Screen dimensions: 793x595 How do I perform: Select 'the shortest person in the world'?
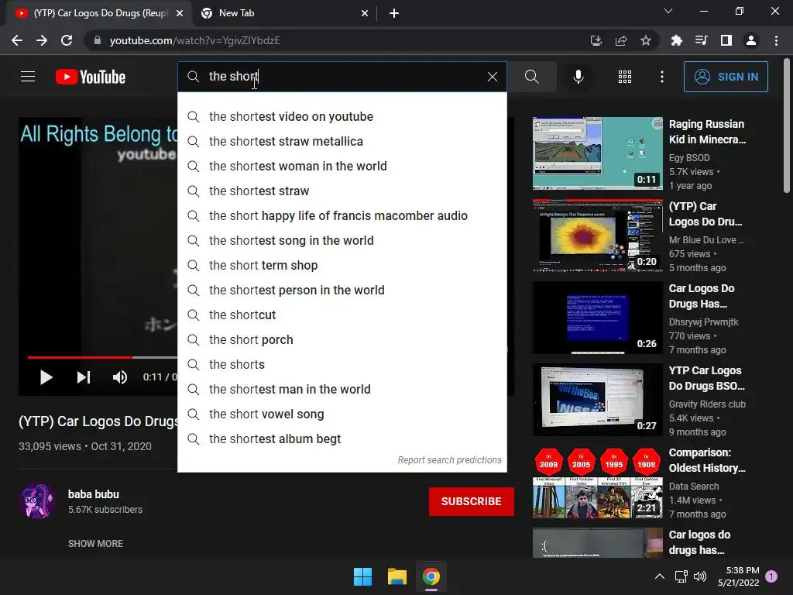(x=342, y=290)
